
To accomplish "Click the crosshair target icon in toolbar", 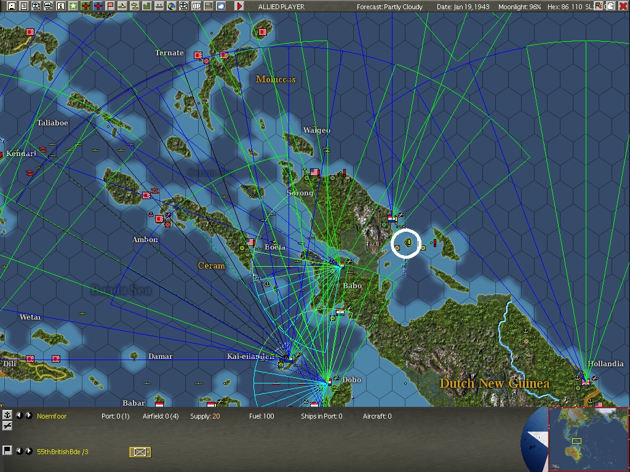I will click(x=183, y=6).
